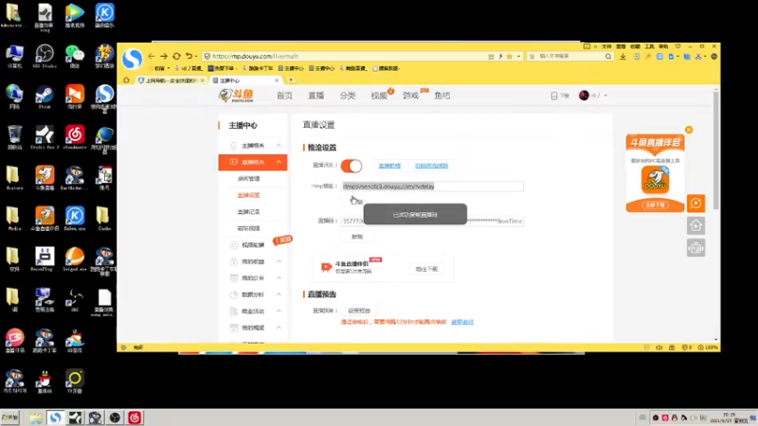The width and height of the screenshot is (758, 426).
Task: Click the NetEase music taskbar icon
Action: pos(135,417)
